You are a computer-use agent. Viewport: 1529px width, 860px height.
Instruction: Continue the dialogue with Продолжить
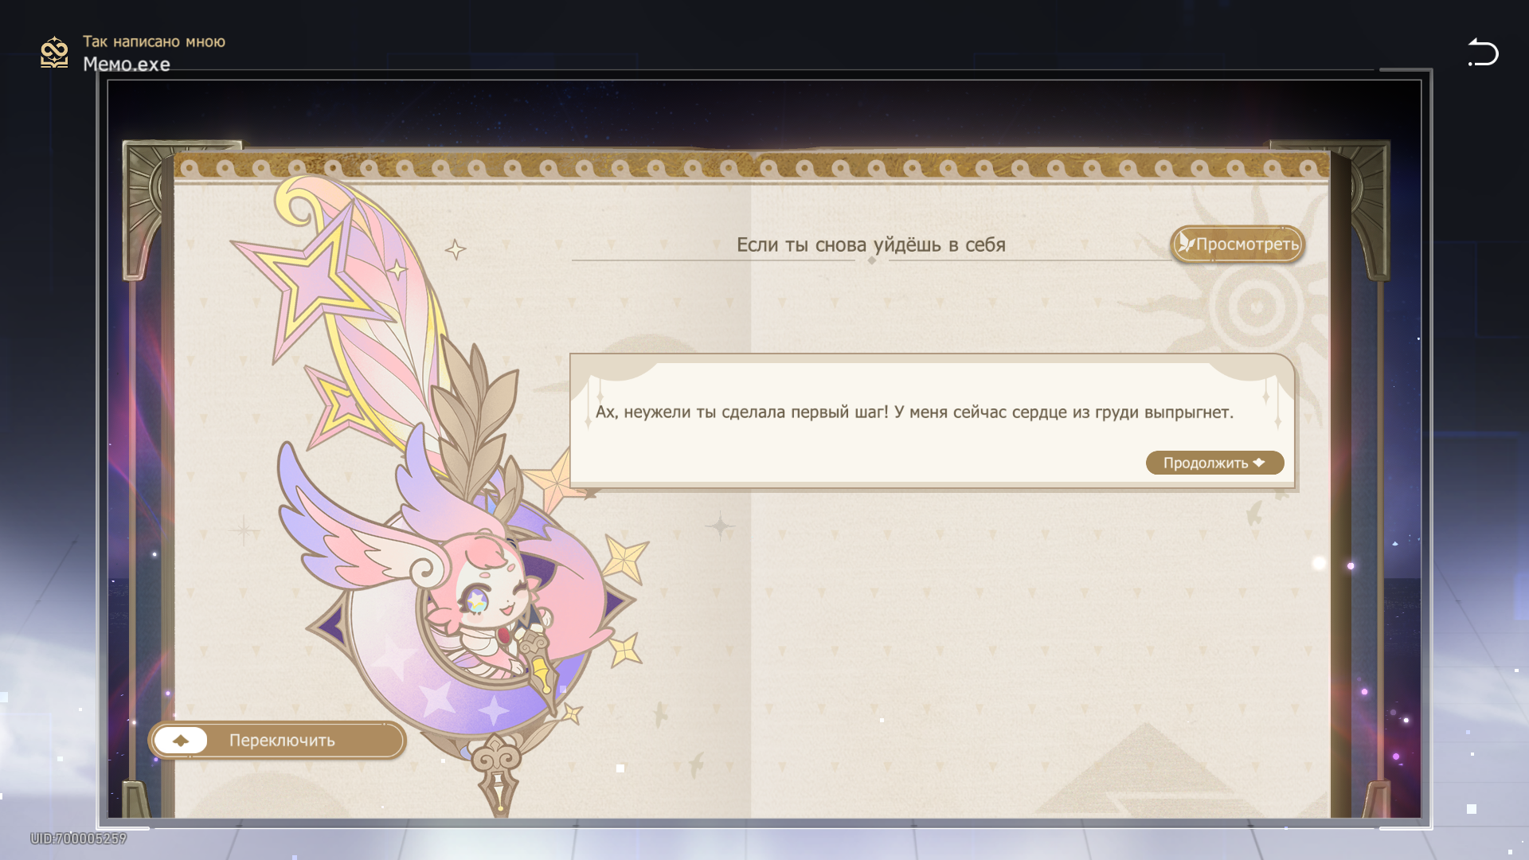tap(1214, 463)
